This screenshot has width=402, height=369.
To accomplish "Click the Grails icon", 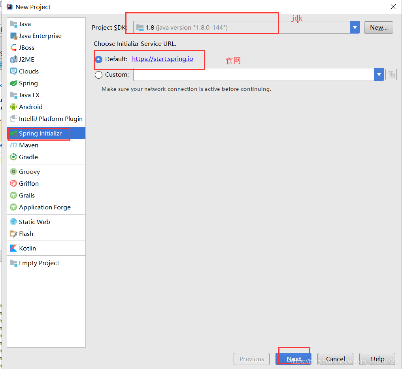I will [x=13, y=195].
